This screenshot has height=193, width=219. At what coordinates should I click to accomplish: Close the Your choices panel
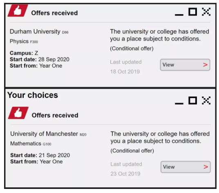pos(206,101)
